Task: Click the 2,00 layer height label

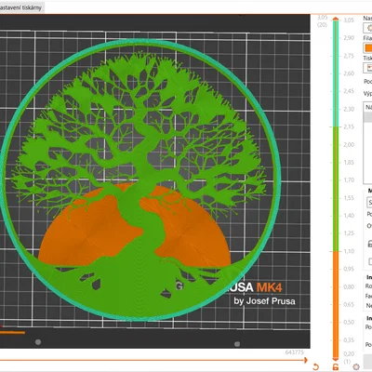Action: pyautogui.click(x=349, y=145)
